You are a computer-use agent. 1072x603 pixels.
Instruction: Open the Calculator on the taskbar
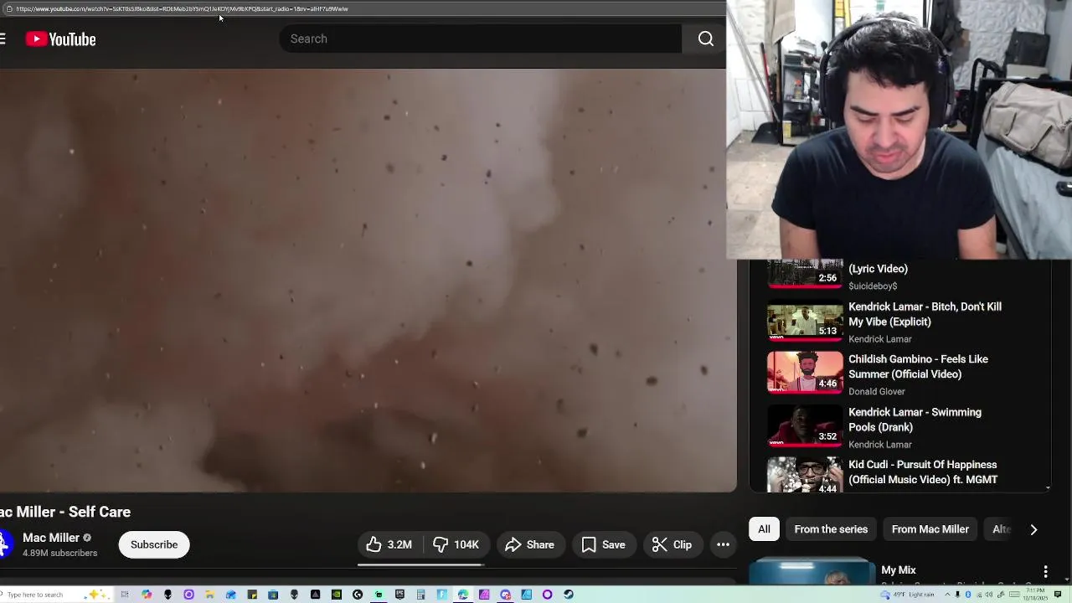click(x=420, y=595)
